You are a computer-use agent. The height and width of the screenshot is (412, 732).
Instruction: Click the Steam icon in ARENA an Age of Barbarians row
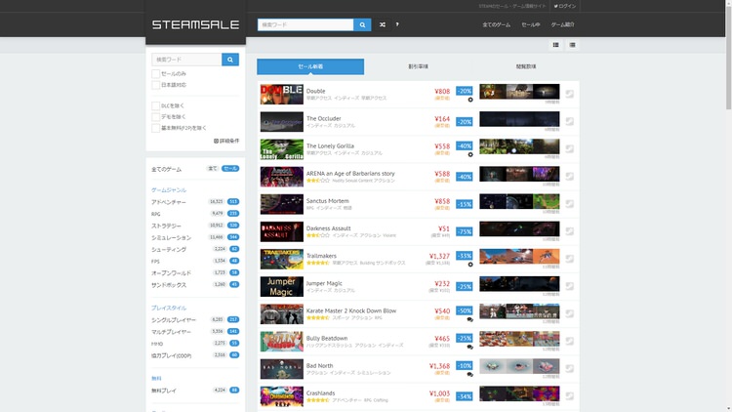pos(570,177)
